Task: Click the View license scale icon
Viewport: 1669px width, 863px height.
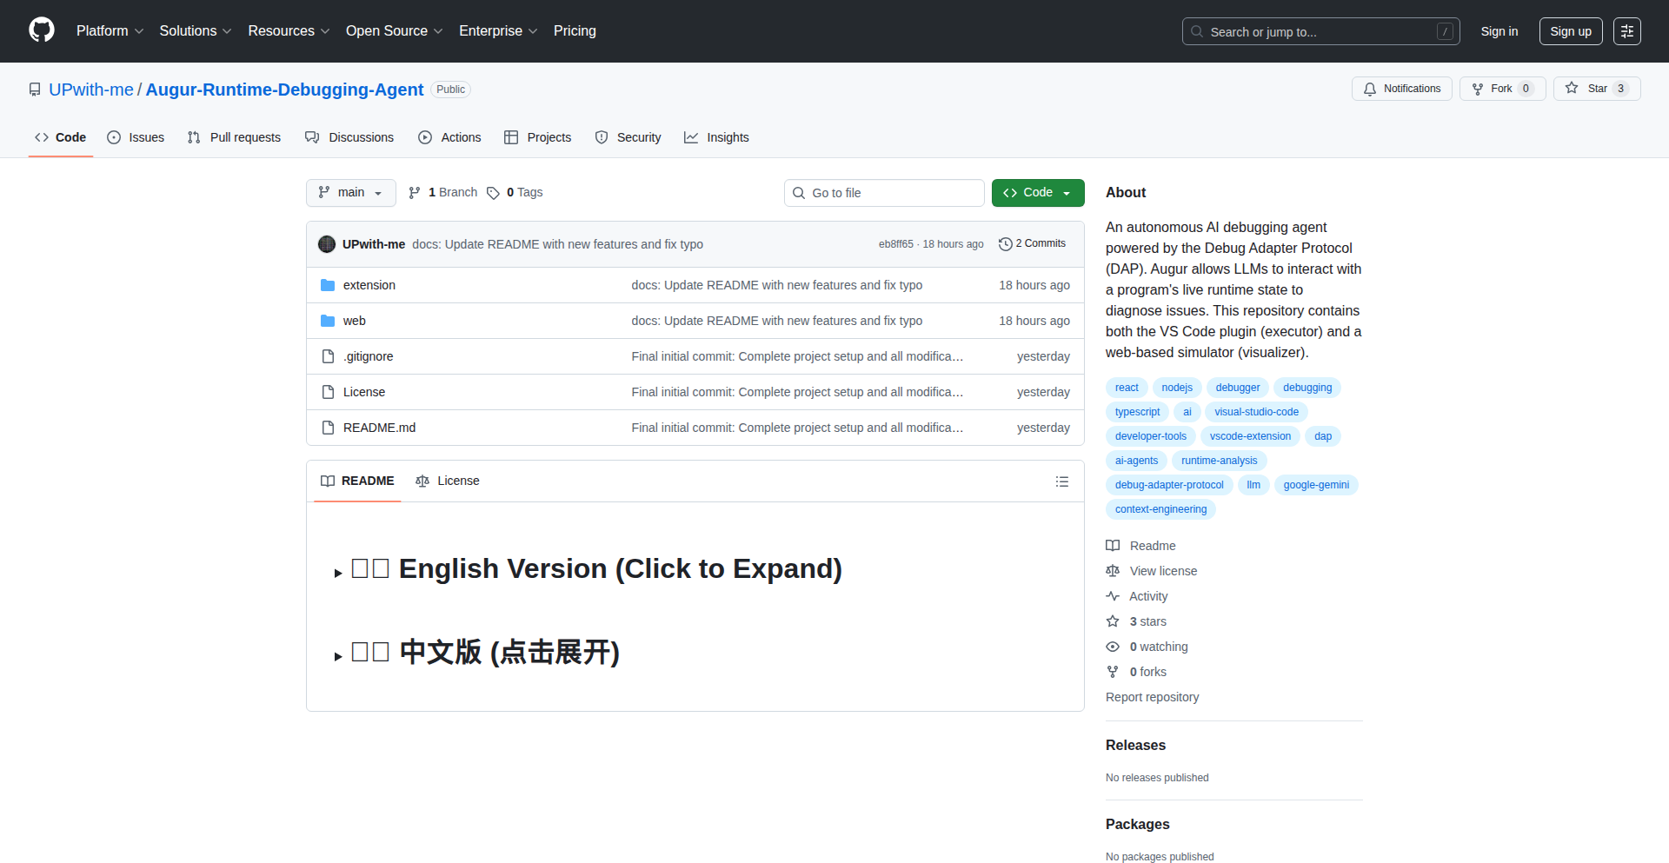Action: (1114, 571)
